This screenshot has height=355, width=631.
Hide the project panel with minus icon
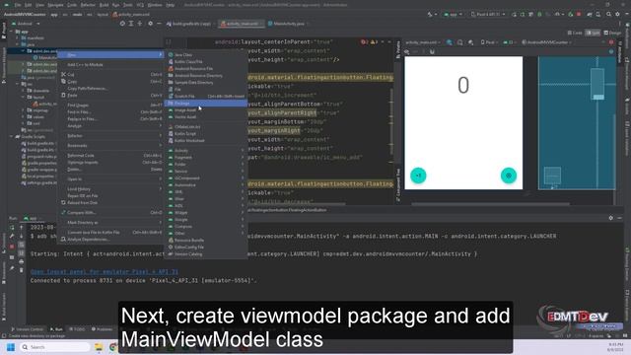159,24
